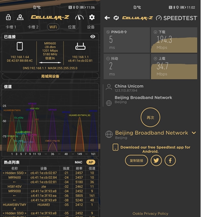The height and width of the screenshot is (217, 201).
Task: Tap MAC address c6:41:1e:cb:02:87
Action: [44, 173]
